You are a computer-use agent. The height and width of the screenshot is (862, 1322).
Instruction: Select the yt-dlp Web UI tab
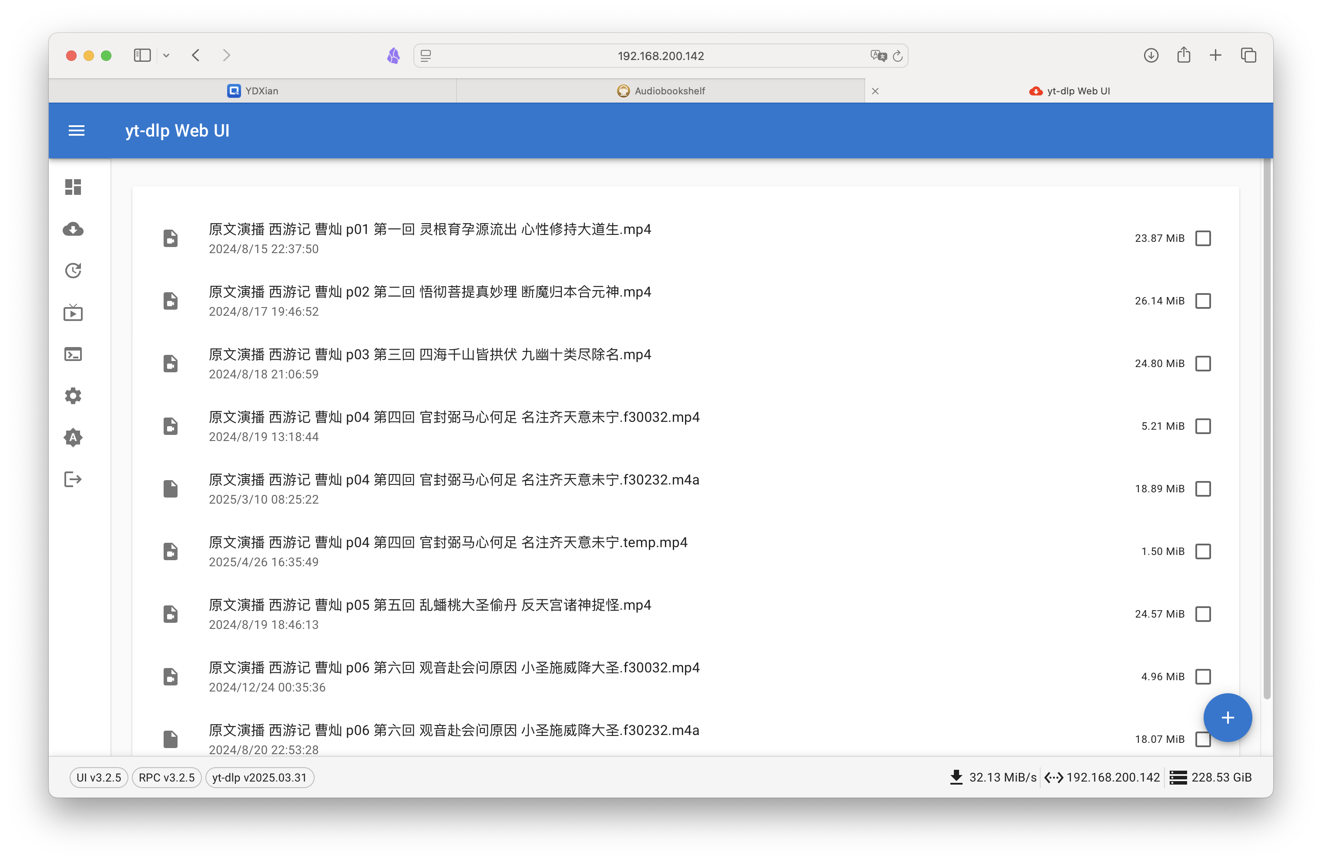[x=1069, y=90]
